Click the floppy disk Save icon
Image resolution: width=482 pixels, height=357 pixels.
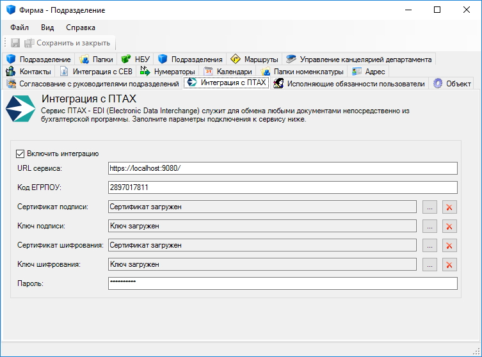coord(15,43)
